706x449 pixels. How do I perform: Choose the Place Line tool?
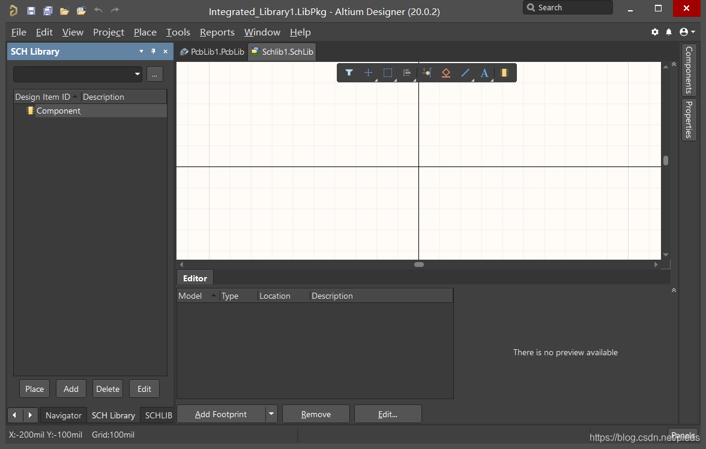[465, 73]
